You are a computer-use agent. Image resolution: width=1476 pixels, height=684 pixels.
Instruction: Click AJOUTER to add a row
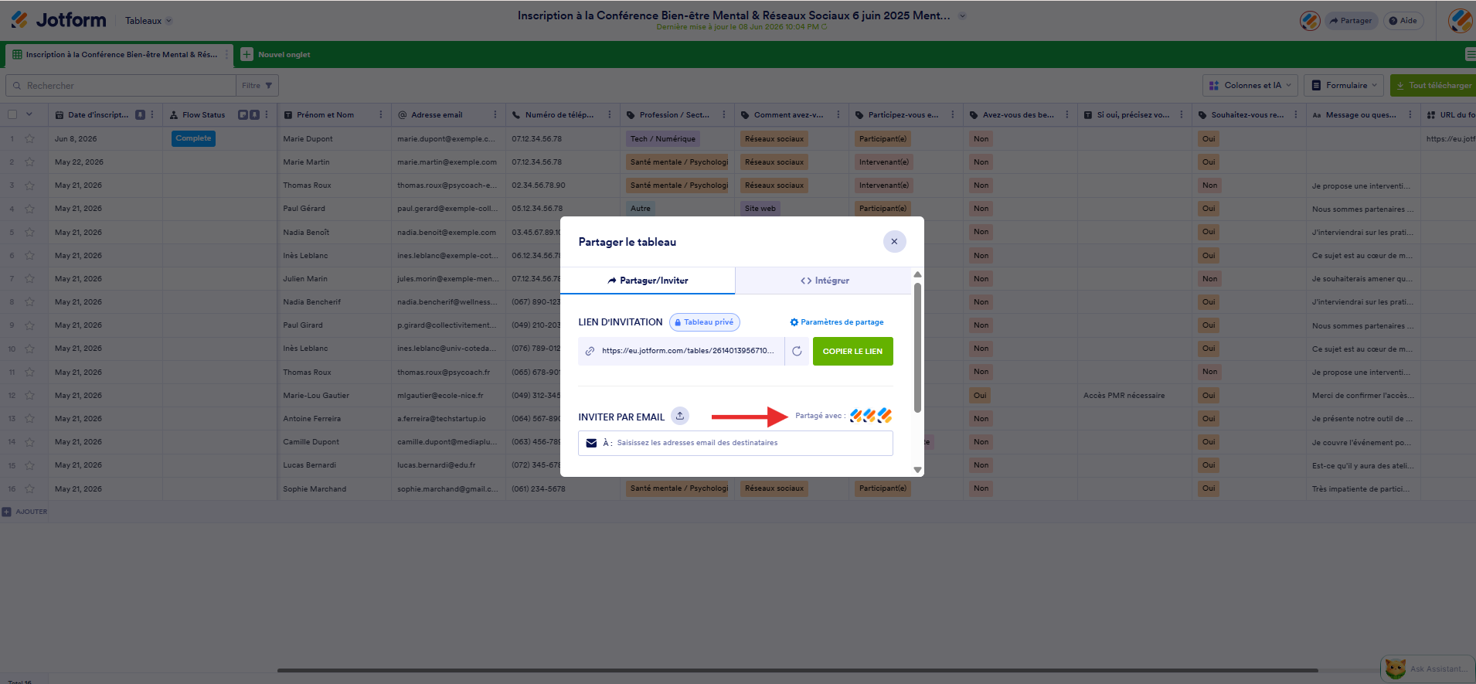[25, 512]
